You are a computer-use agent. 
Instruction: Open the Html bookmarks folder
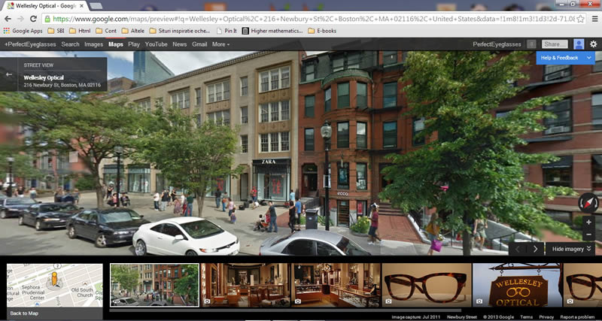(80, 31)
